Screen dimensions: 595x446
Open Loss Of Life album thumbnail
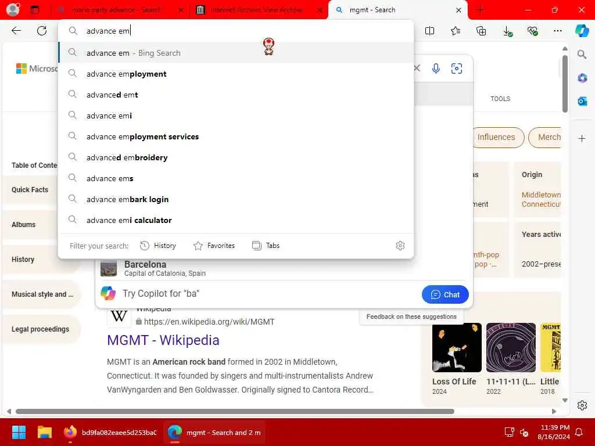tap(457, 347)
